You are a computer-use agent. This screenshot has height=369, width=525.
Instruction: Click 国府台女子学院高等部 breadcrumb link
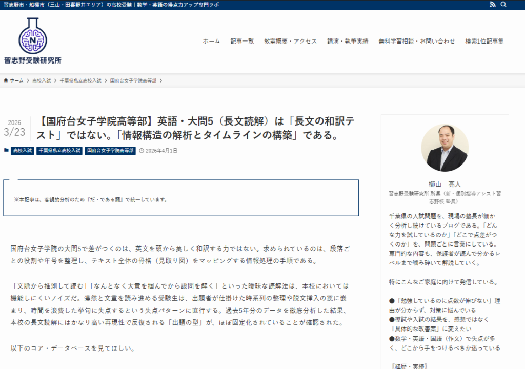pos(133,81)
